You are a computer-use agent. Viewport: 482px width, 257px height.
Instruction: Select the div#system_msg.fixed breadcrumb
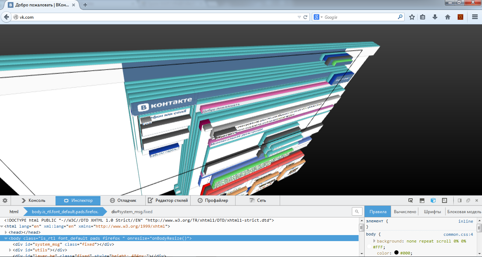(132, 212)
